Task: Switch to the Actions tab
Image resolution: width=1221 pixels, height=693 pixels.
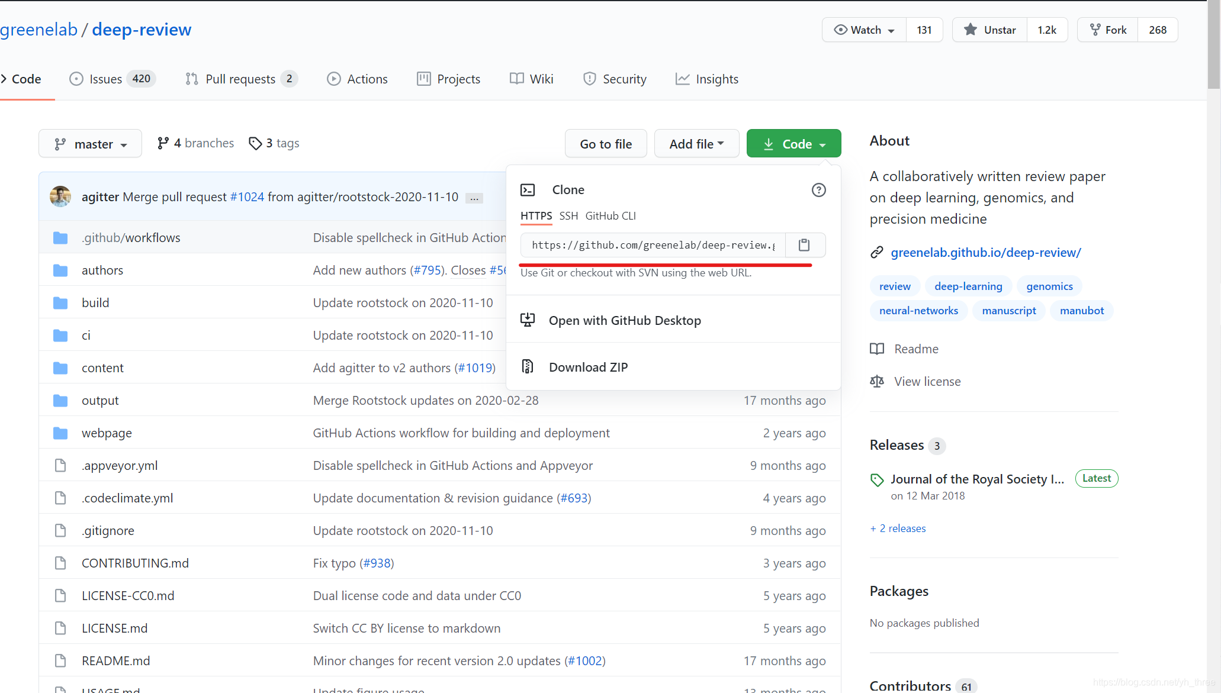Action: coord(357,79)
